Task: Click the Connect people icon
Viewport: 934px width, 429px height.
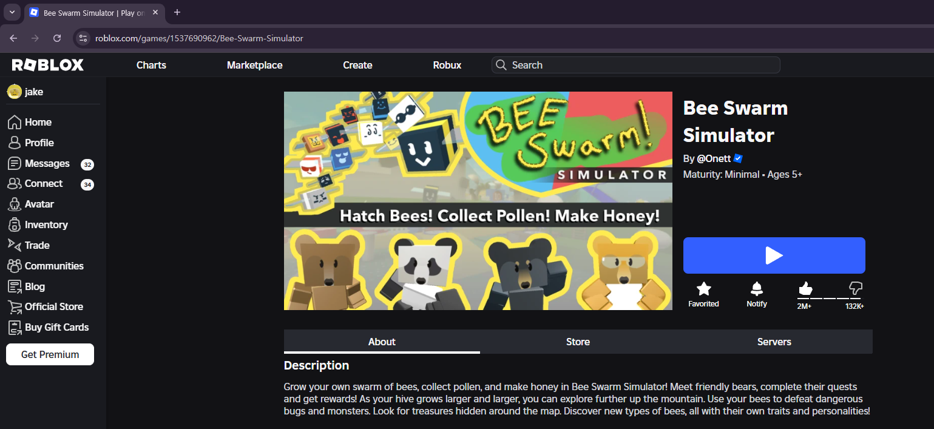Action: (15, 183)
